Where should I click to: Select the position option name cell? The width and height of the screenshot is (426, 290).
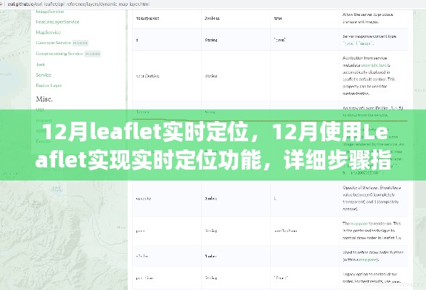(x=144, y=278)
